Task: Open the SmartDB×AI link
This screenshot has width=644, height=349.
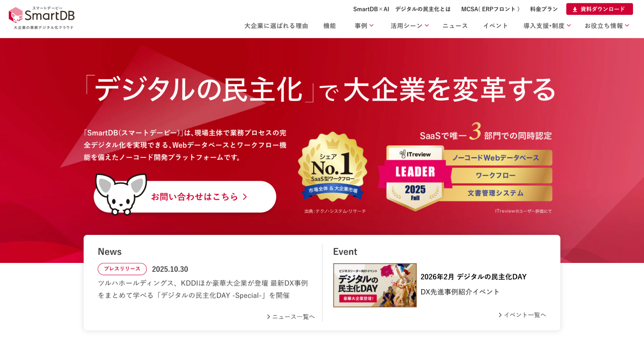Action: tap(371, 9)
